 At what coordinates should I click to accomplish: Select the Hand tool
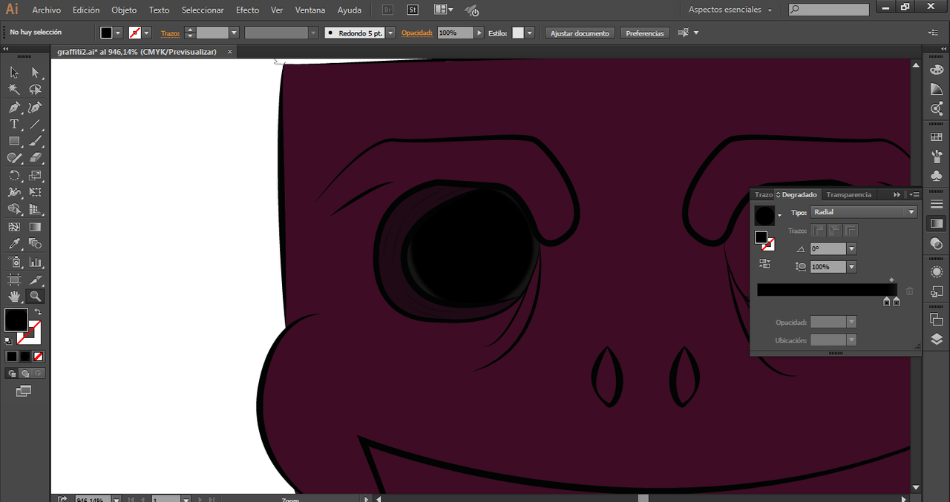tap(14, 296)
